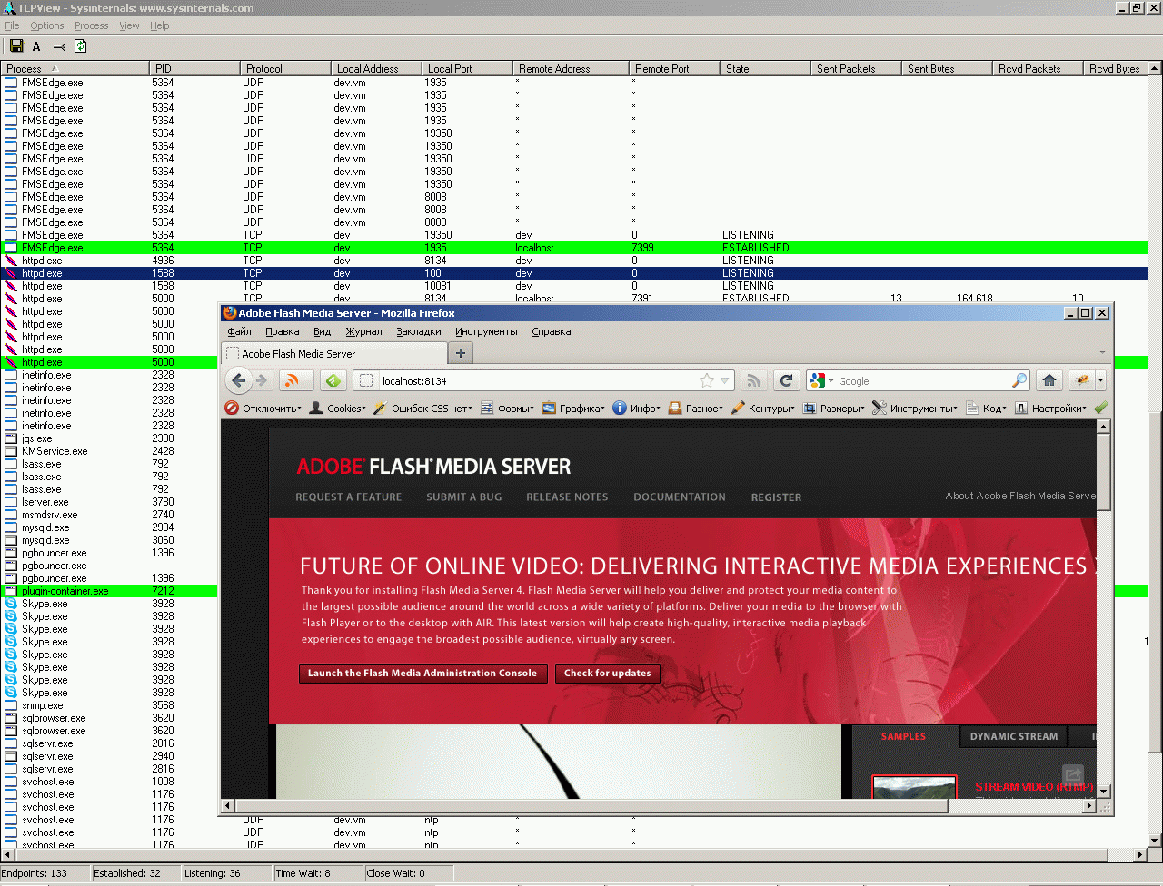1163x886 pixels.
Task: Open the list-all-tabs dropdown in Firefox
Action: point(1102,353)
